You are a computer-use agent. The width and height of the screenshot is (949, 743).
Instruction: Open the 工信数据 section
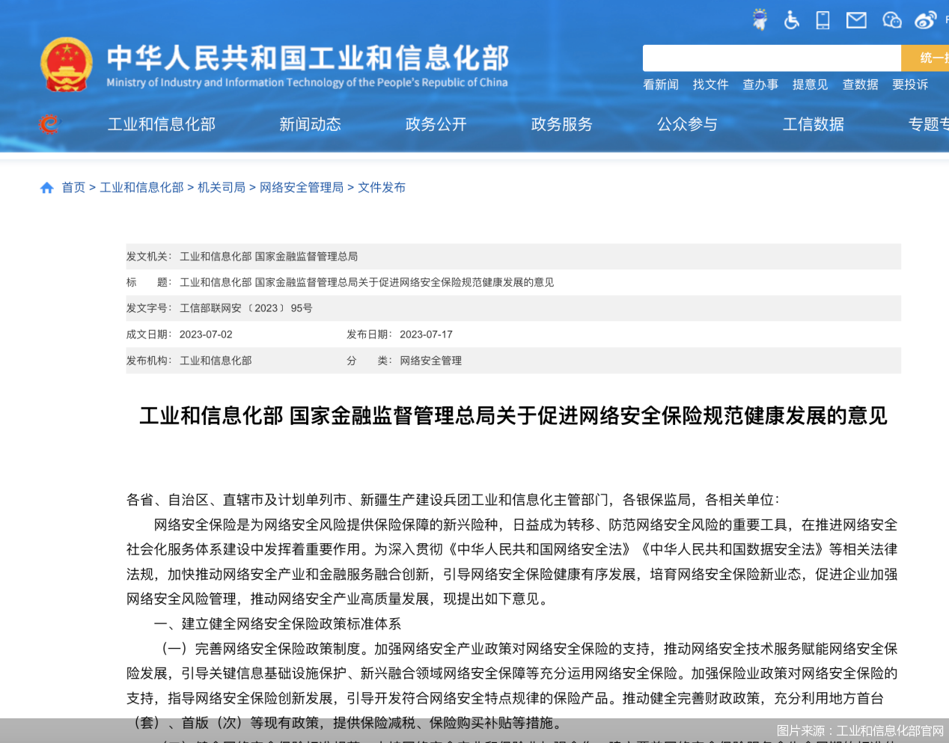click(x=813, y=124)
